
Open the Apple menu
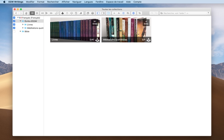(4, 2)
